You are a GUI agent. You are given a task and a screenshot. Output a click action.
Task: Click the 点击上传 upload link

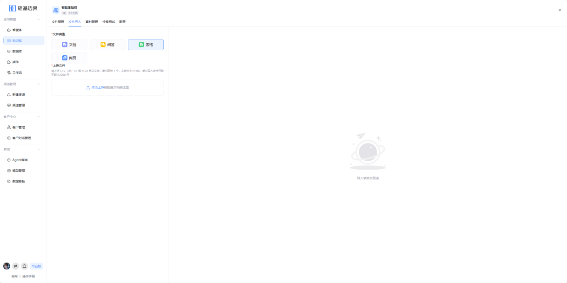click(x=98, y=87)
